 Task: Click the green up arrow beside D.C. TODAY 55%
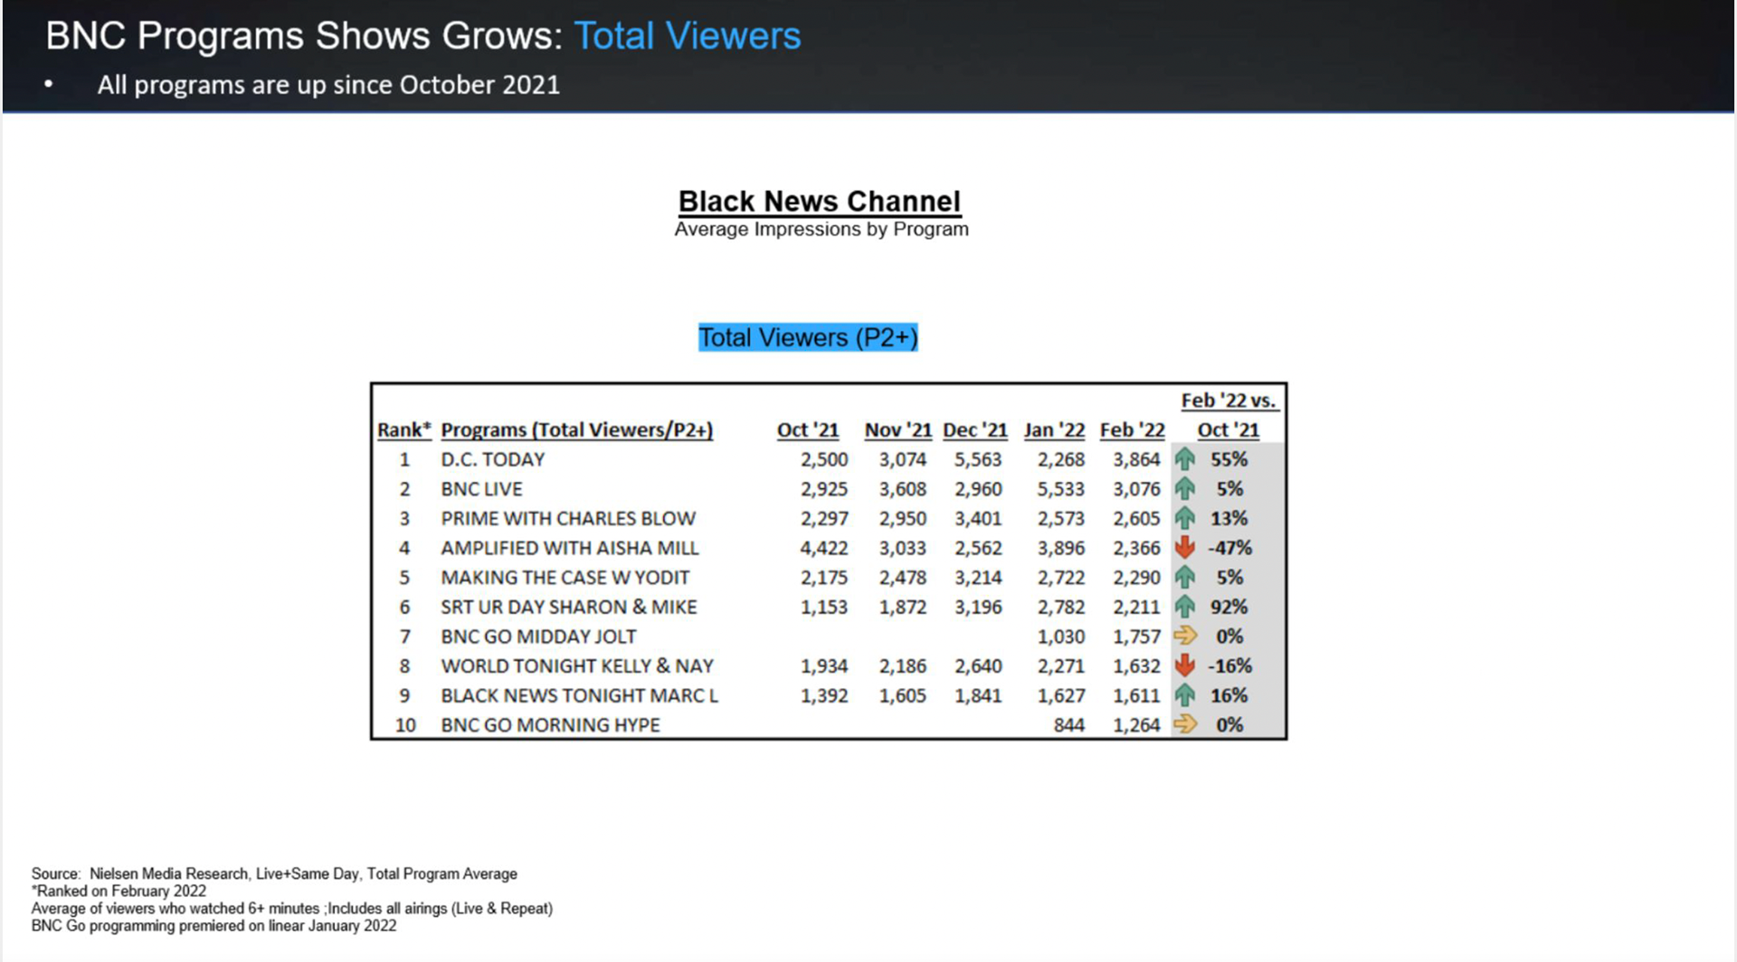tap(1184, 459)
